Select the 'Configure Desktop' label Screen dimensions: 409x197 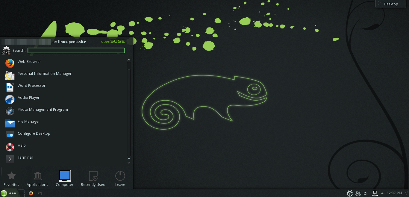[x=34, y=133]
